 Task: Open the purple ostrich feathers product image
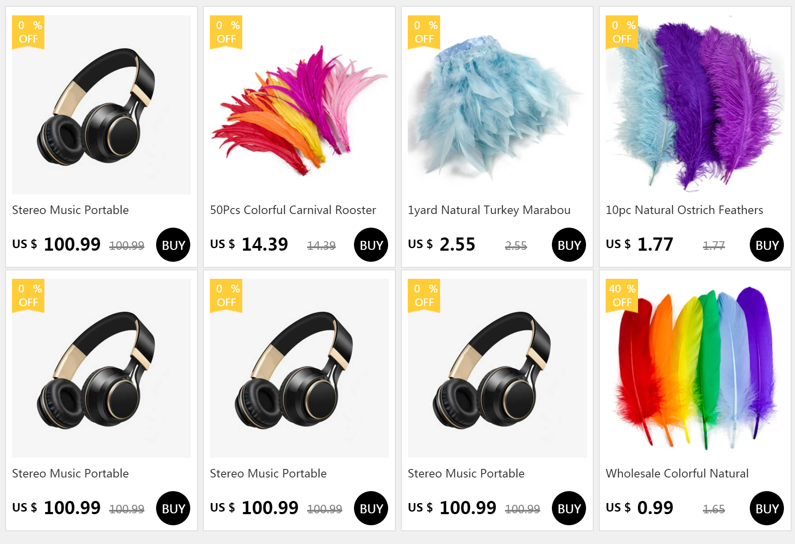pos(695,105)
